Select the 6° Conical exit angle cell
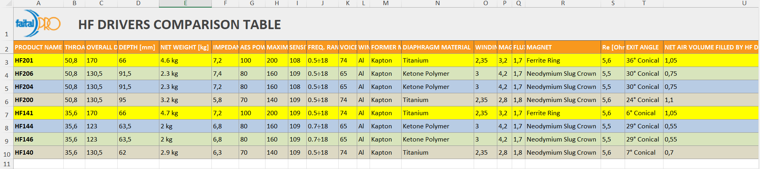Screen dimensions: 760x169 [644, 113]
